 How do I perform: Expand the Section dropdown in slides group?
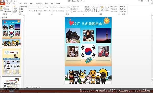pos(22,11)
